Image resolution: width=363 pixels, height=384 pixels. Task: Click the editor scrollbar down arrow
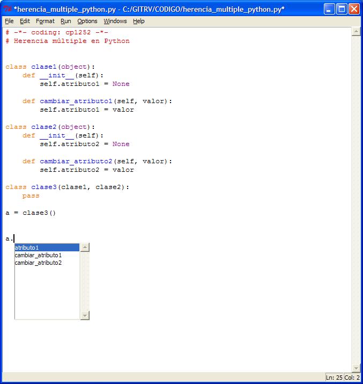(x=356, y=368)
